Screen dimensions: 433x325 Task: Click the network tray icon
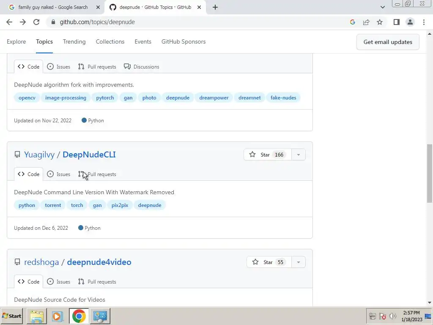(x=373, y=316)
